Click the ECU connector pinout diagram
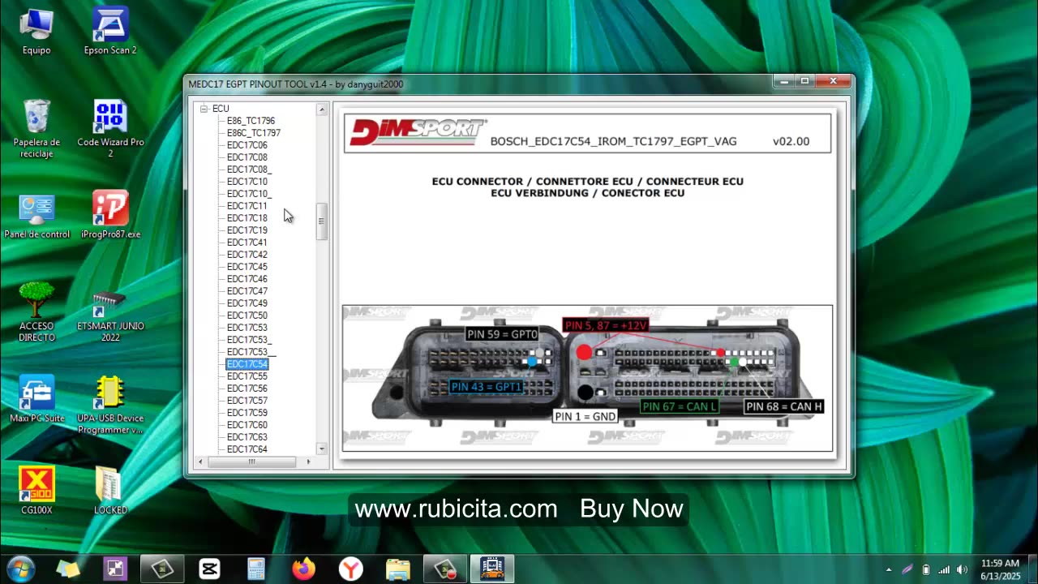 (587, 378)
